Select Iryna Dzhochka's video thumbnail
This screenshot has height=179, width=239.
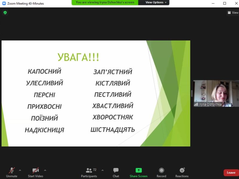point(216,93)
